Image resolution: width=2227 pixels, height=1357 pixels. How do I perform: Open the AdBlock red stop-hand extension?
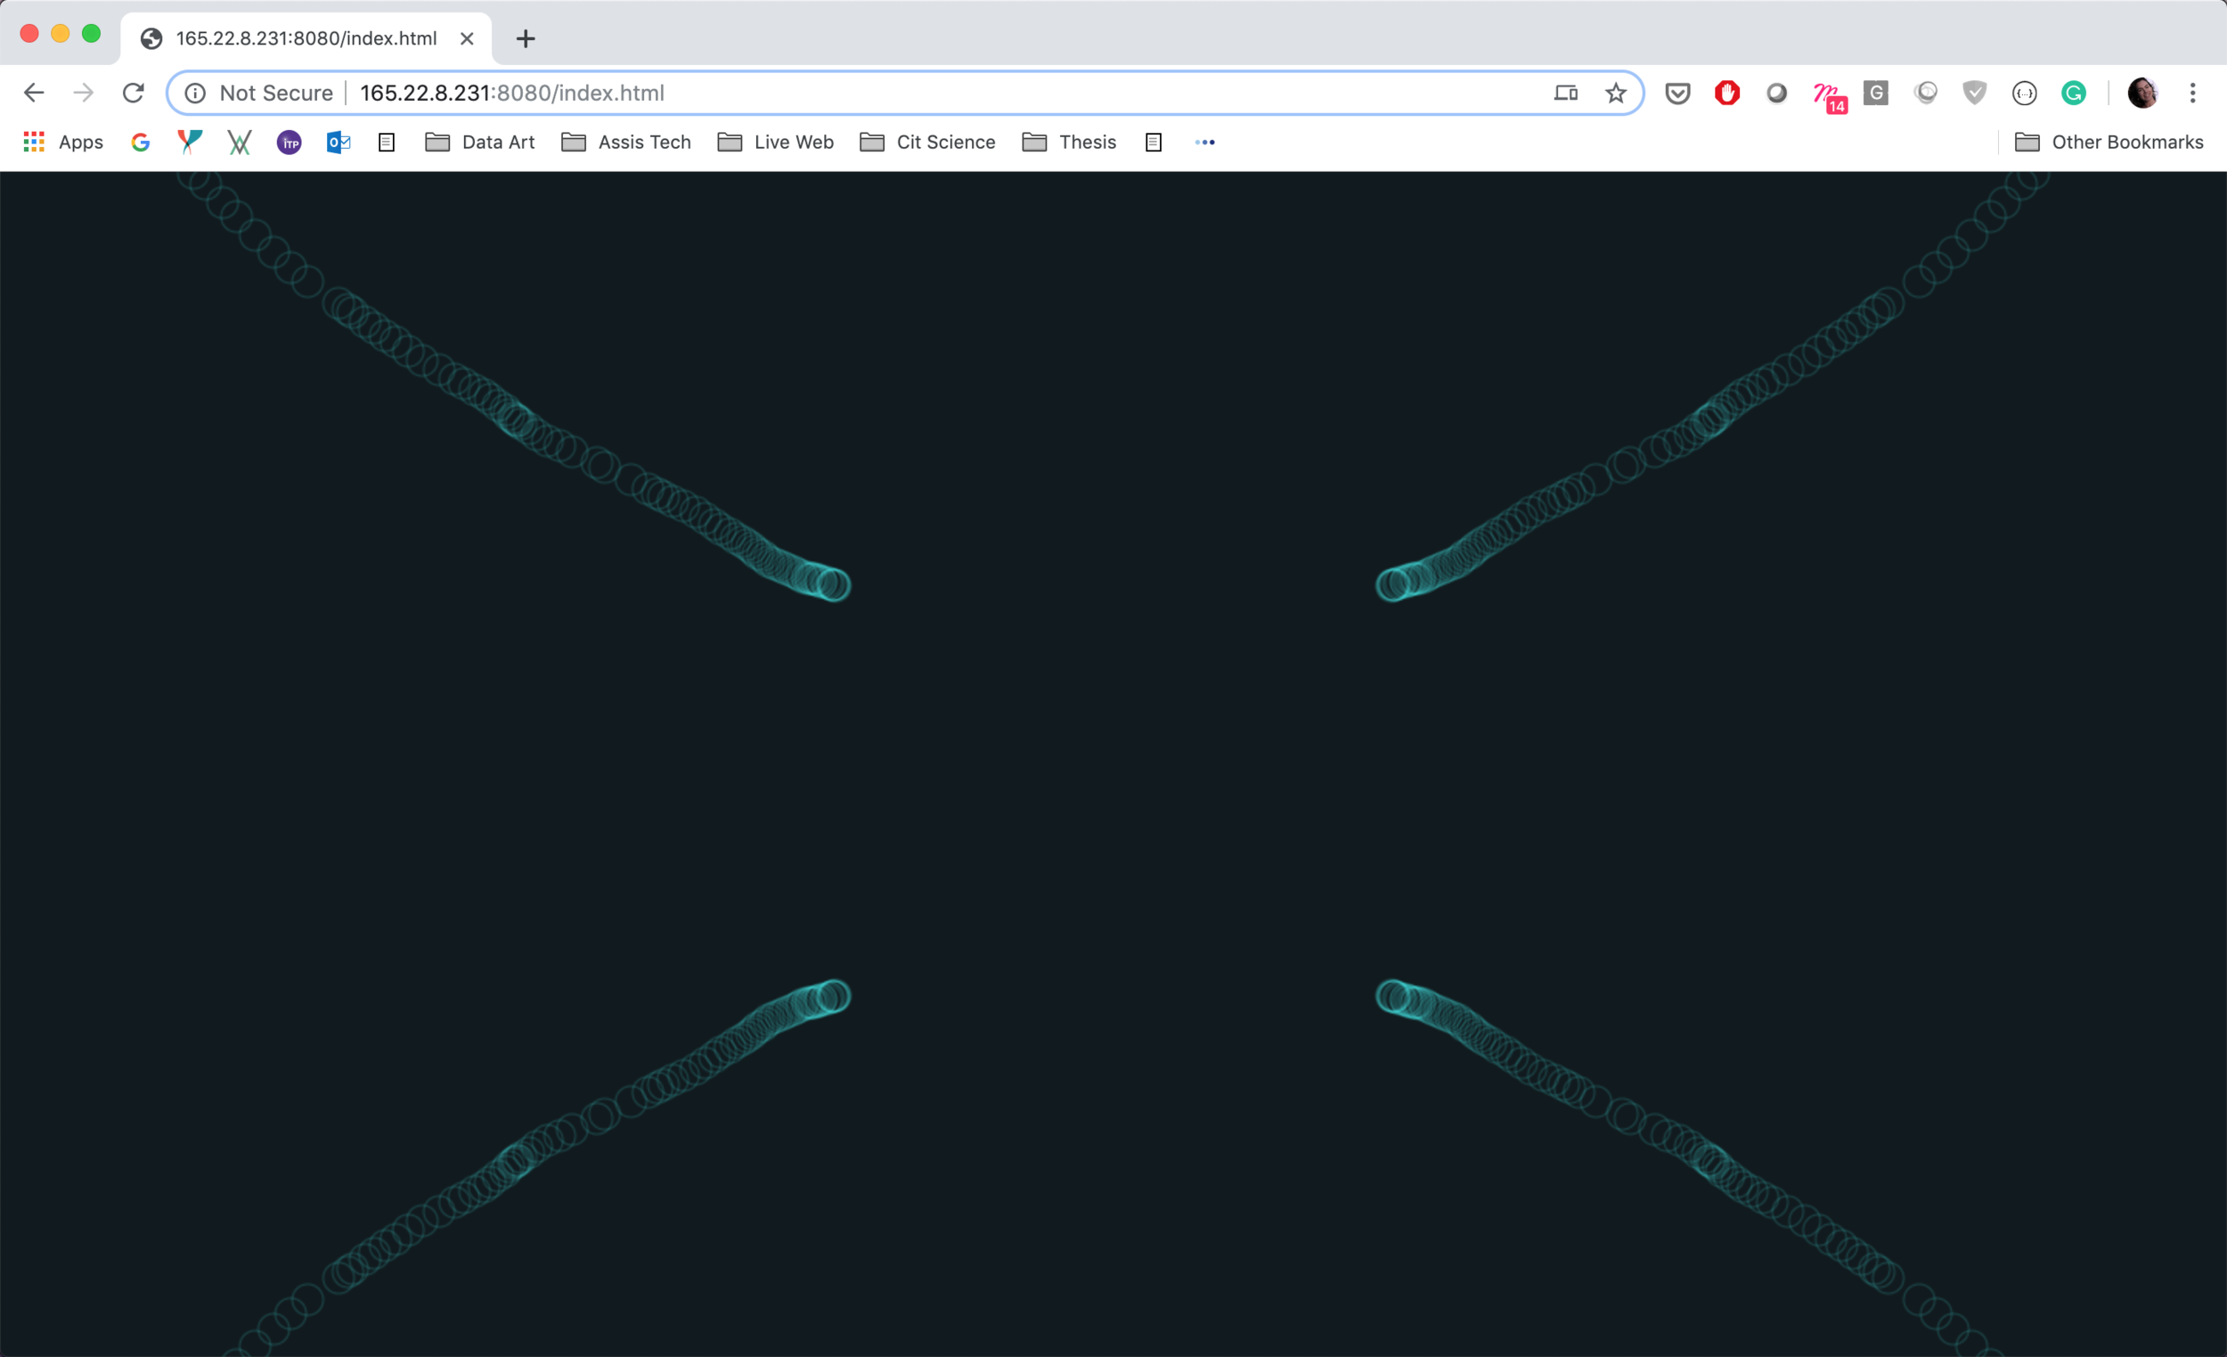[x=1727, y=94]
